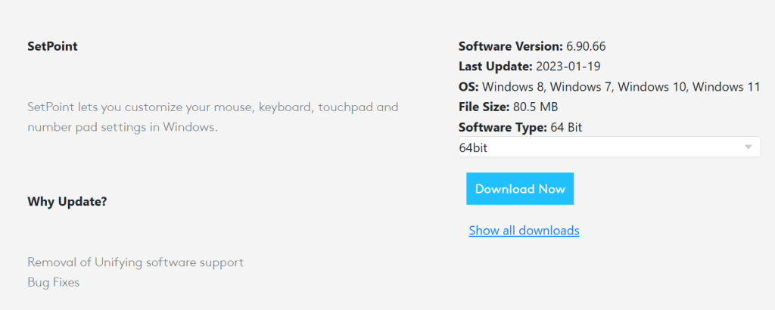775x310 pixels.
Task: Click the SetPoint title heading
Action: 52,46
